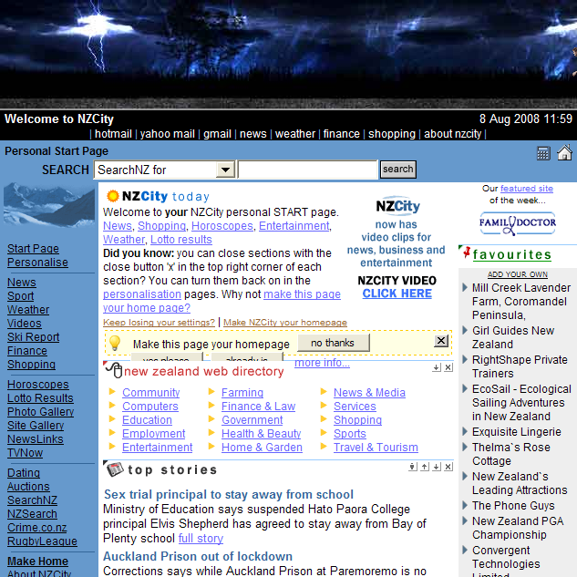Click the arrow beside Thelma's Rose Cottage
This screenshot has width=577, height=577.
[465, 447]
